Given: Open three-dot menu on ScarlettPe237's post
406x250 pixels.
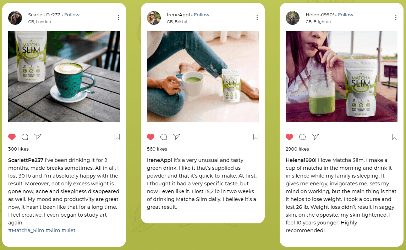Looking at the screenshot, I should pyautogui.click(x=118, y=18).
